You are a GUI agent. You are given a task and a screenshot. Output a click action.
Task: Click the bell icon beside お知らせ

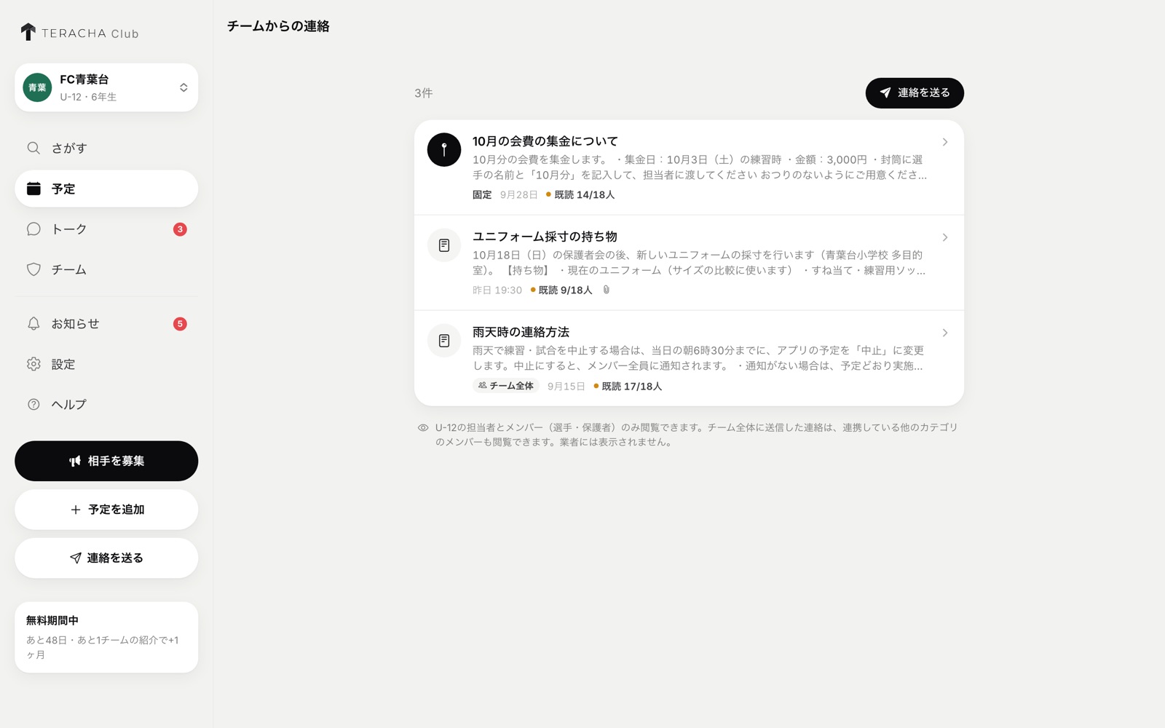coord(33,324)
